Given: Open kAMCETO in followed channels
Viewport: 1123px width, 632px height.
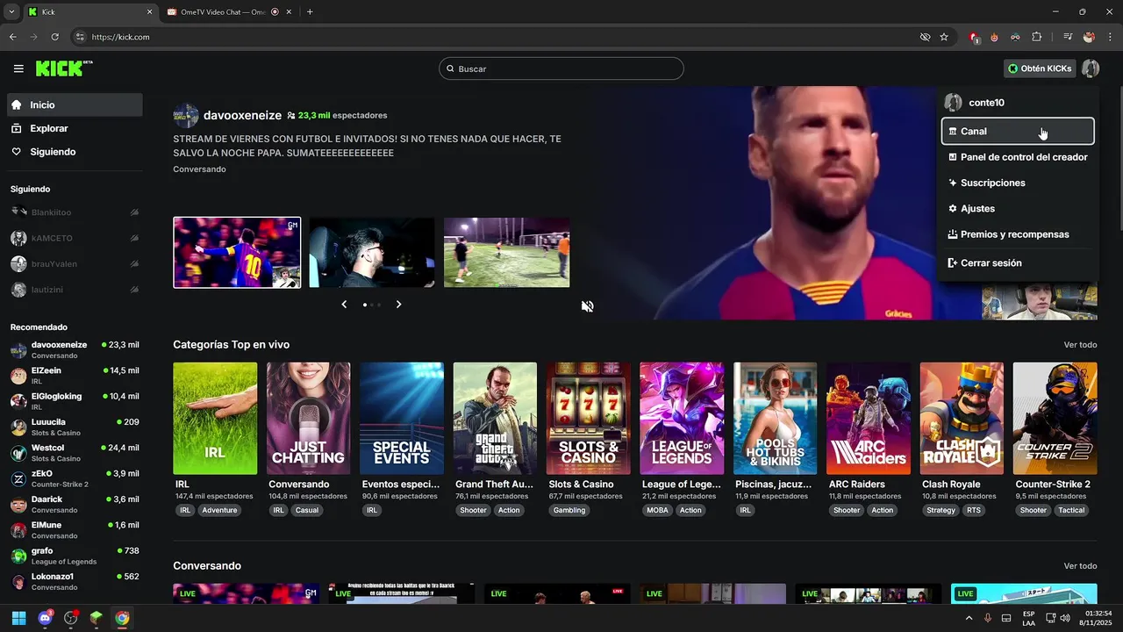Looking at the screenshot, I should pos(75,238).
